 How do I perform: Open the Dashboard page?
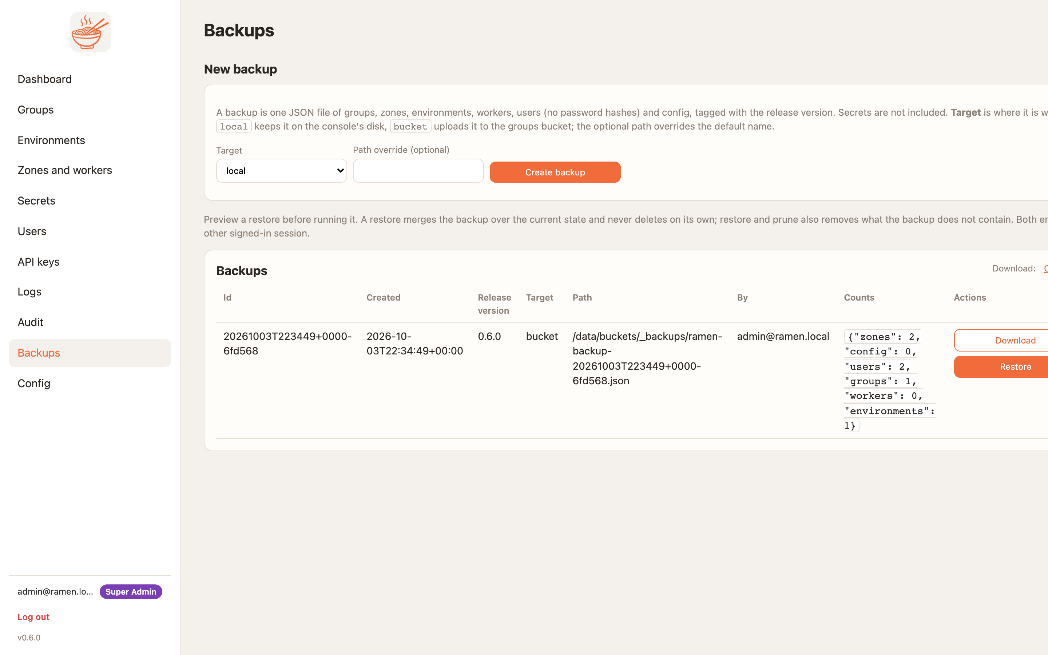[90, 79]
